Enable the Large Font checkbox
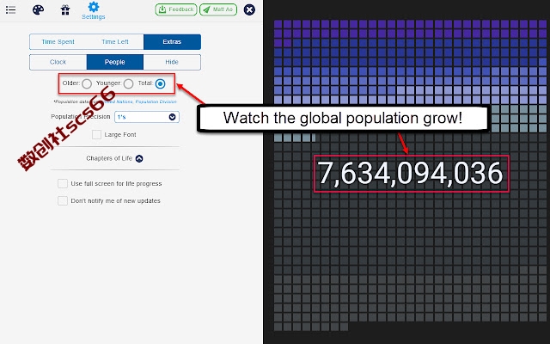This screenshot has width=550, height=344. click(97, 134)
